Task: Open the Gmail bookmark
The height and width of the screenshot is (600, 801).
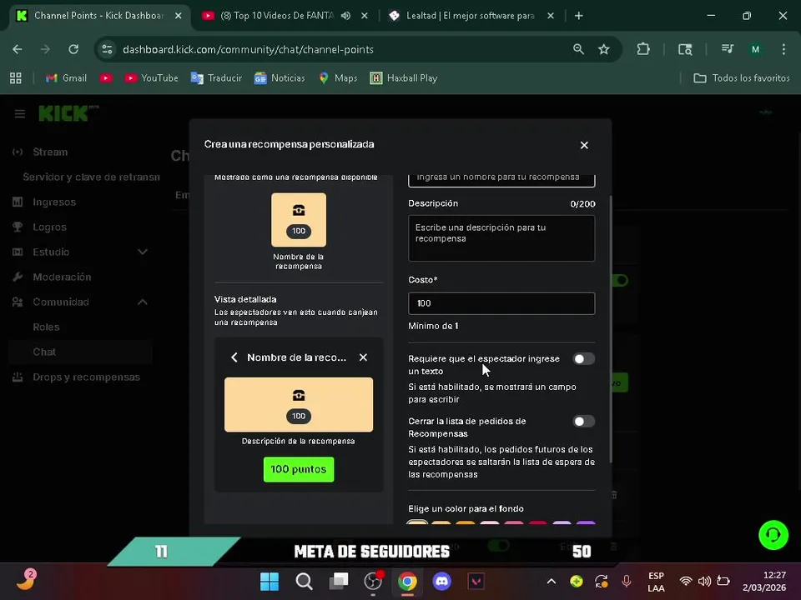Action: 66,78
